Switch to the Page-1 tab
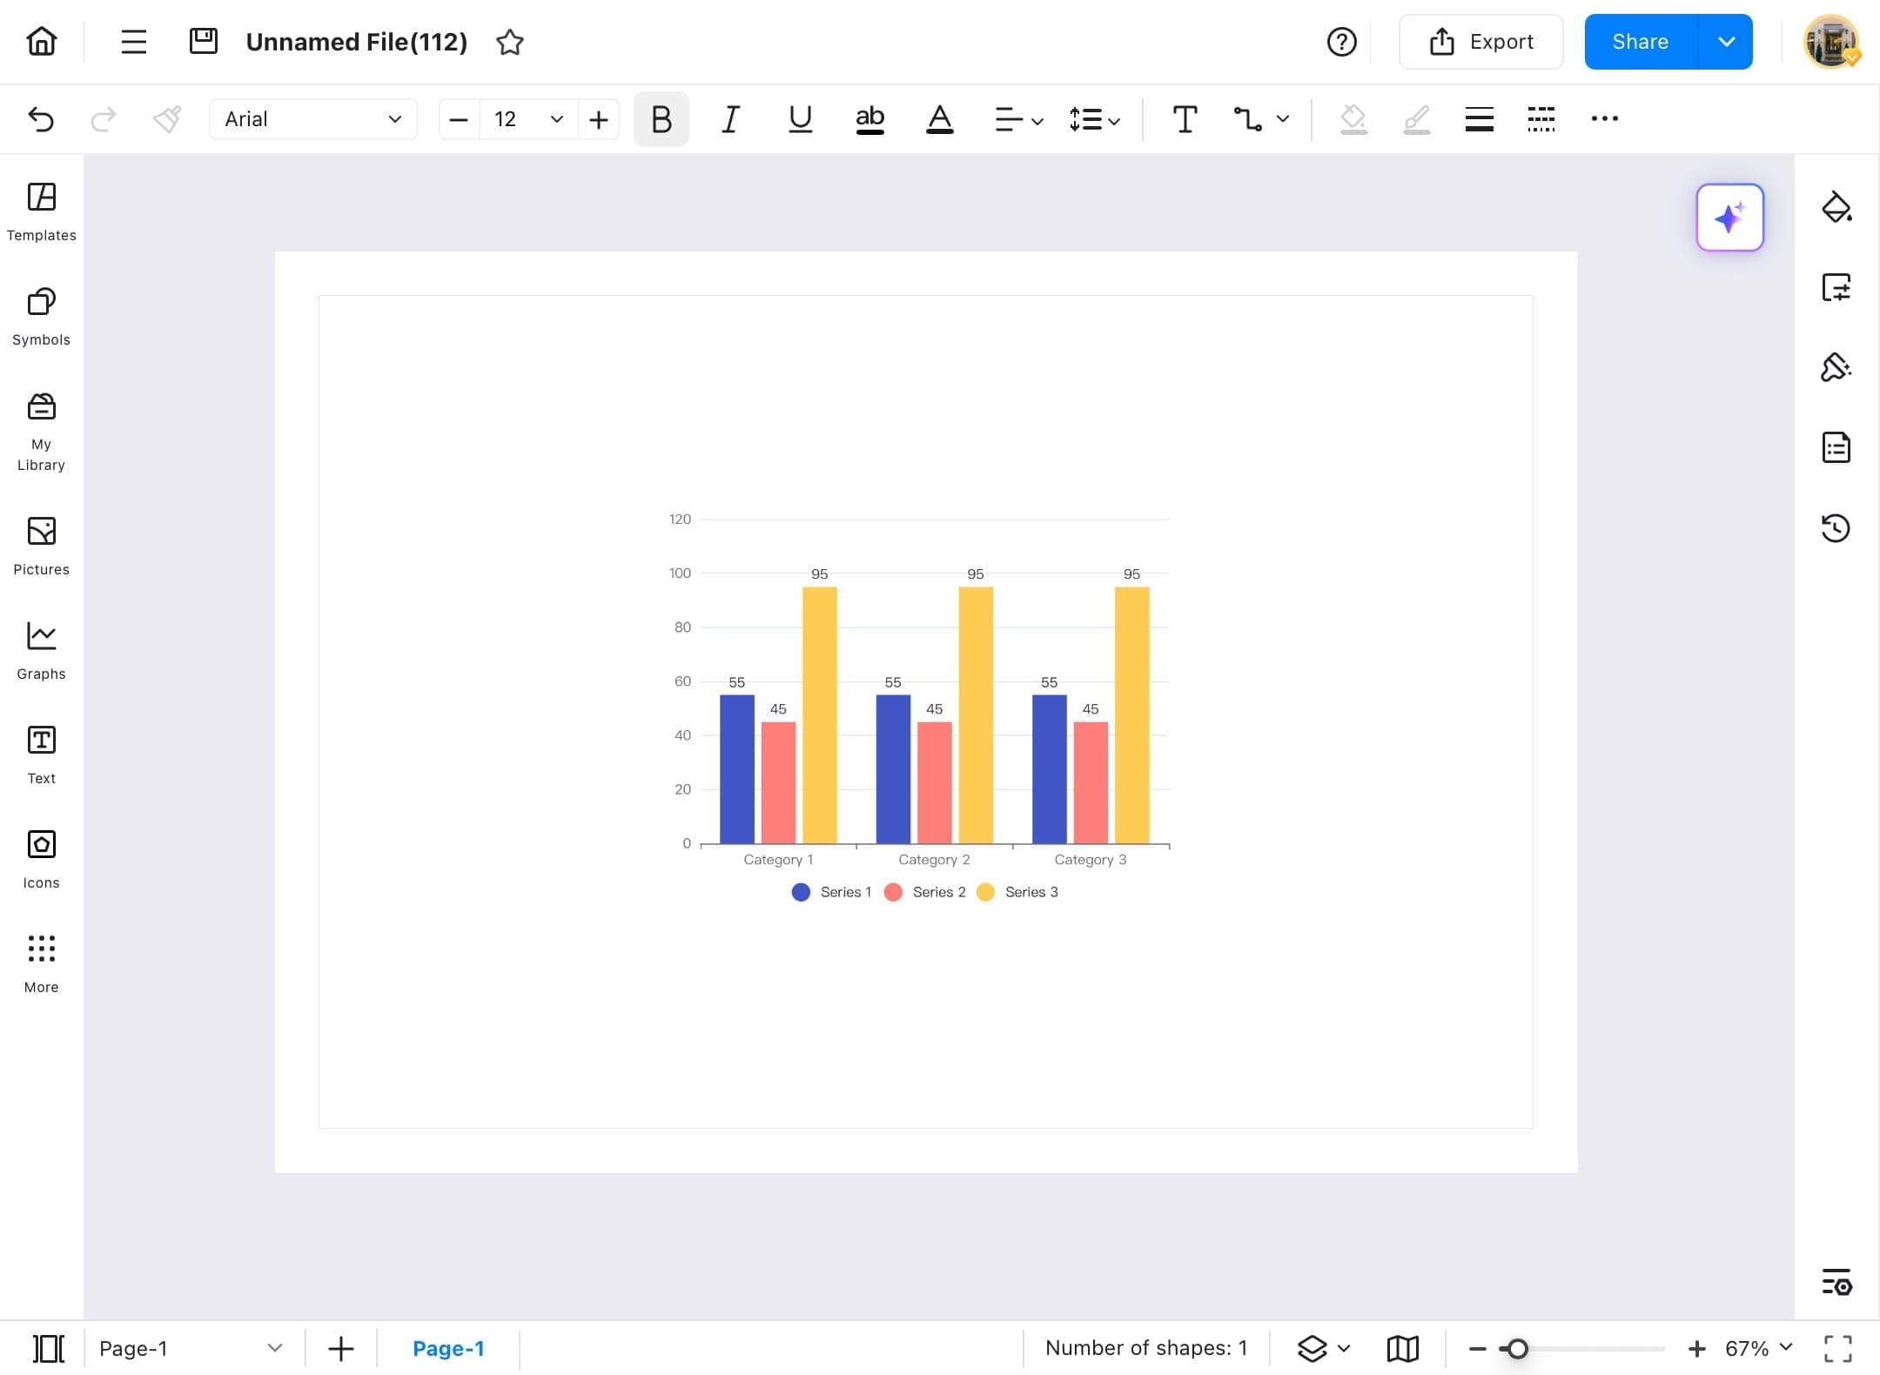This screenshot has height=1375, width=1880. pos(449,1348)
